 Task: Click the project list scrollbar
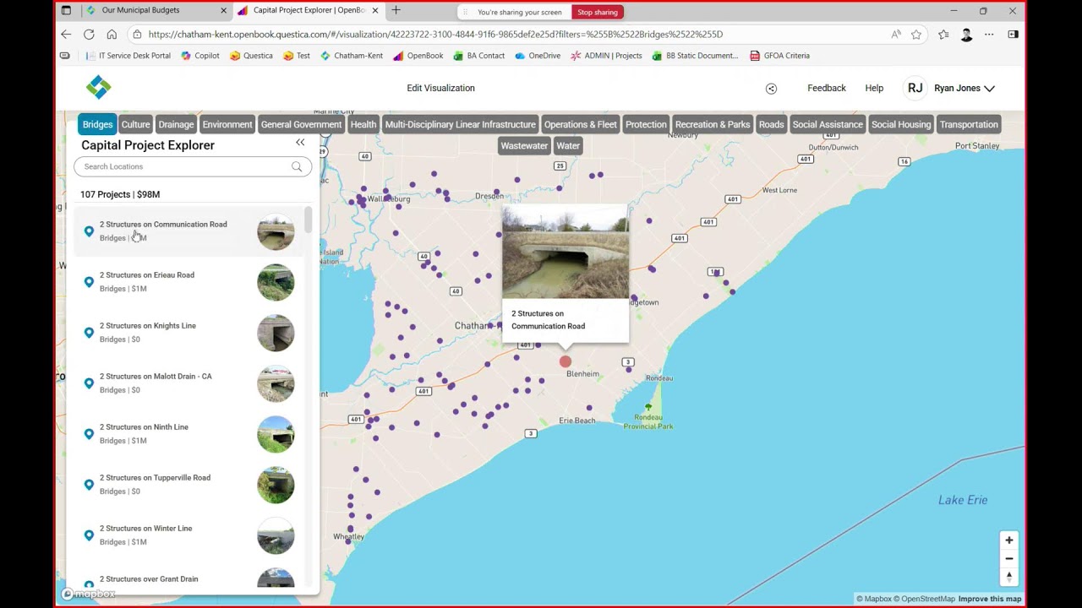pos(308,221)
